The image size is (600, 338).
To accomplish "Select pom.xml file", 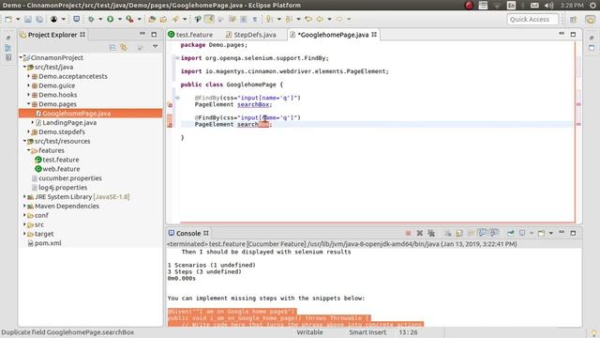I will pyautogui.click(x=48, y=243).
